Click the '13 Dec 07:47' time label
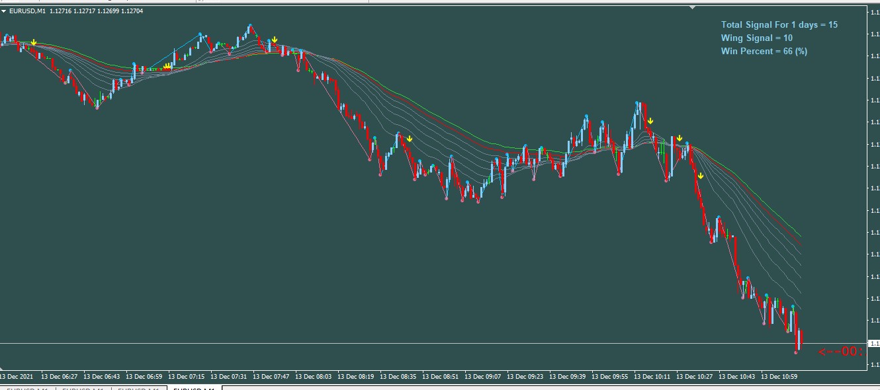880x390 pixels. click(271, 377)
